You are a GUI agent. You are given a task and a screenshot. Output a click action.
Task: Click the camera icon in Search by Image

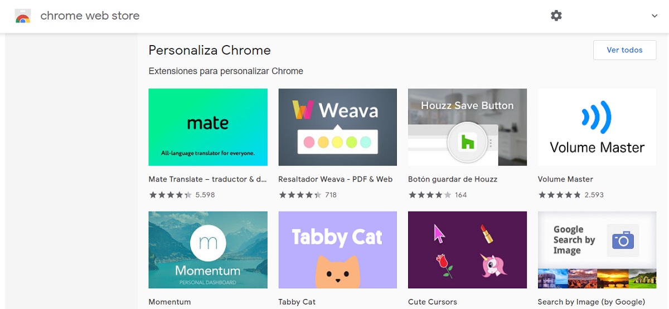(623, 240)
